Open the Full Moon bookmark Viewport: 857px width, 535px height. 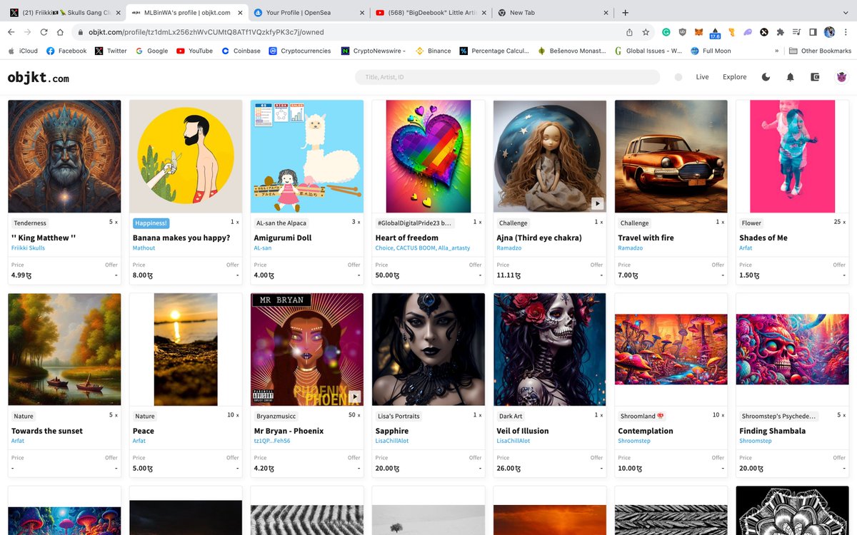711,51
